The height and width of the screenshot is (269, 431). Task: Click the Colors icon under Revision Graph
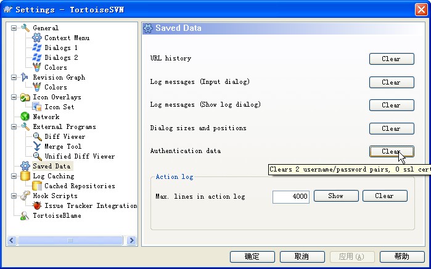(37, 87)
